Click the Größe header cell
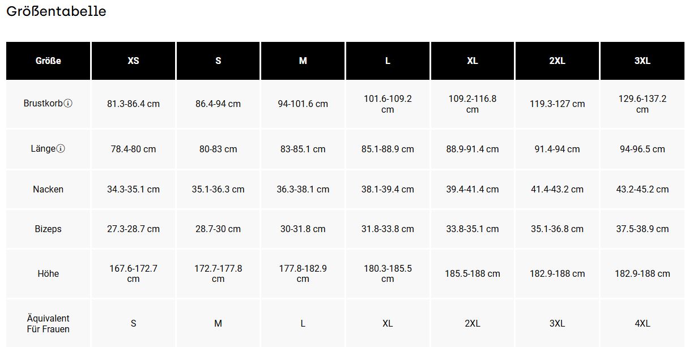Image resolution: width=689 pixels, height=347 pixels. point(48,61)
